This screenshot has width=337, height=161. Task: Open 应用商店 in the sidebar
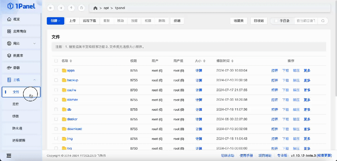(x=21, y=31)
